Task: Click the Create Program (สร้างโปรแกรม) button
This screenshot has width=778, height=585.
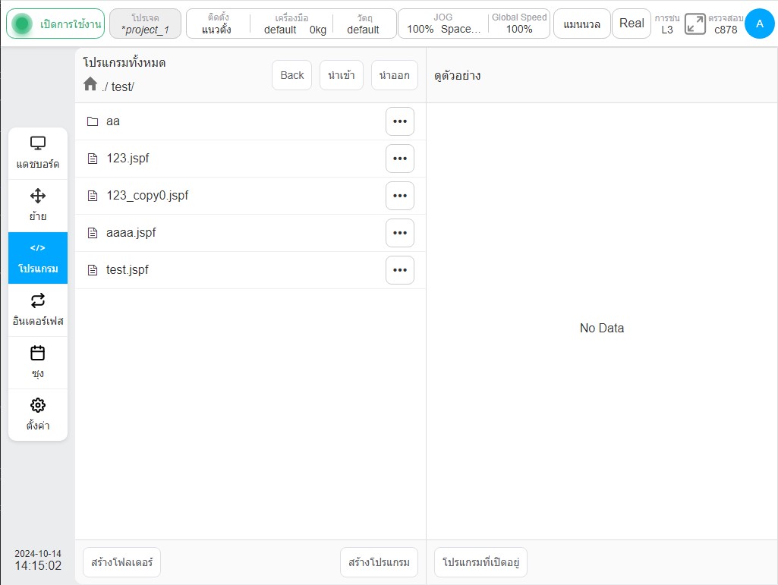Action: (x=379, y=562)
